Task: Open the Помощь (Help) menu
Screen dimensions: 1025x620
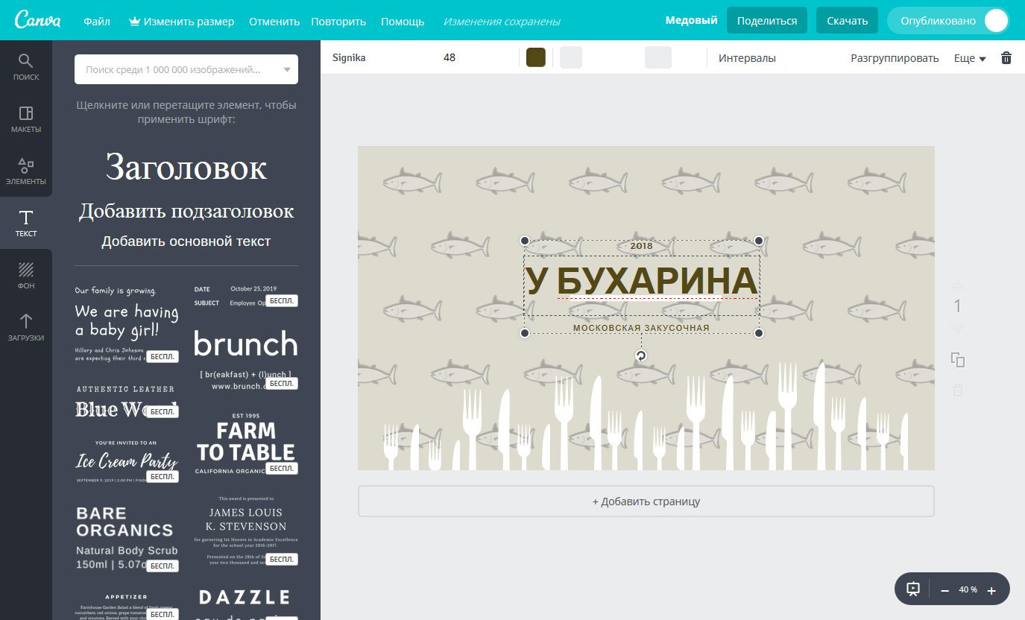Action: tap(403, 22)
